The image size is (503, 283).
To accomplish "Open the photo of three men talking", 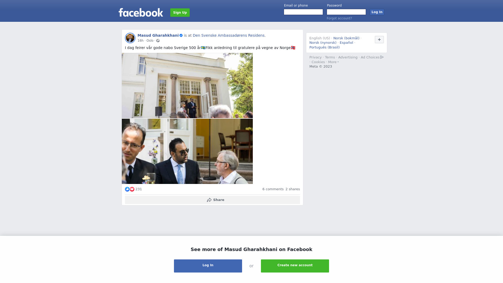I will click(x=187, y=151).
